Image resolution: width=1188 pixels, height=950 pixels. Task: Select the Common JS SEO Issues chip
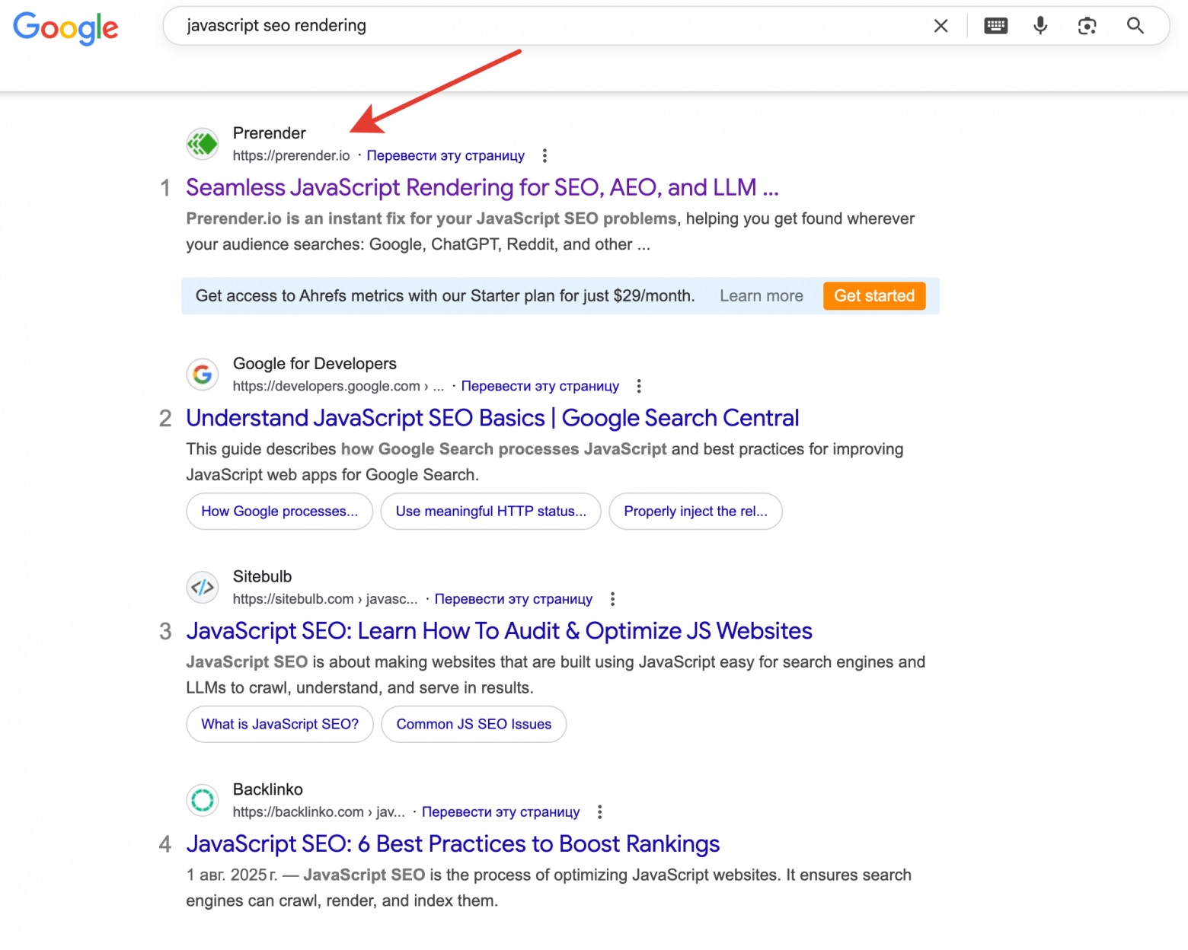(x=473, y=724)
